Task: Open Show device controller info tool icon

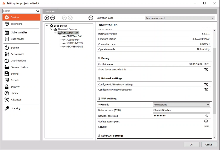Action: click(206, 69)
